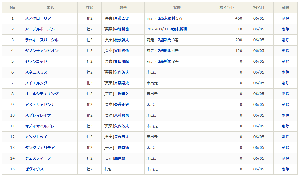Open trainer 斉藤崇史 in メアグローリア row
Image resolution: width=300 pixels, height=176 pixels.
pyautogui.click(x=121, y=18)
